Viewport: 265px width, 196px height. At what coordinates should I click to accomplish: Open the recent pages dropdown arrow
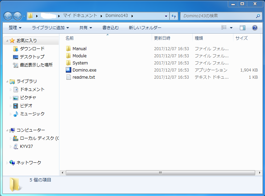[24, 16]
